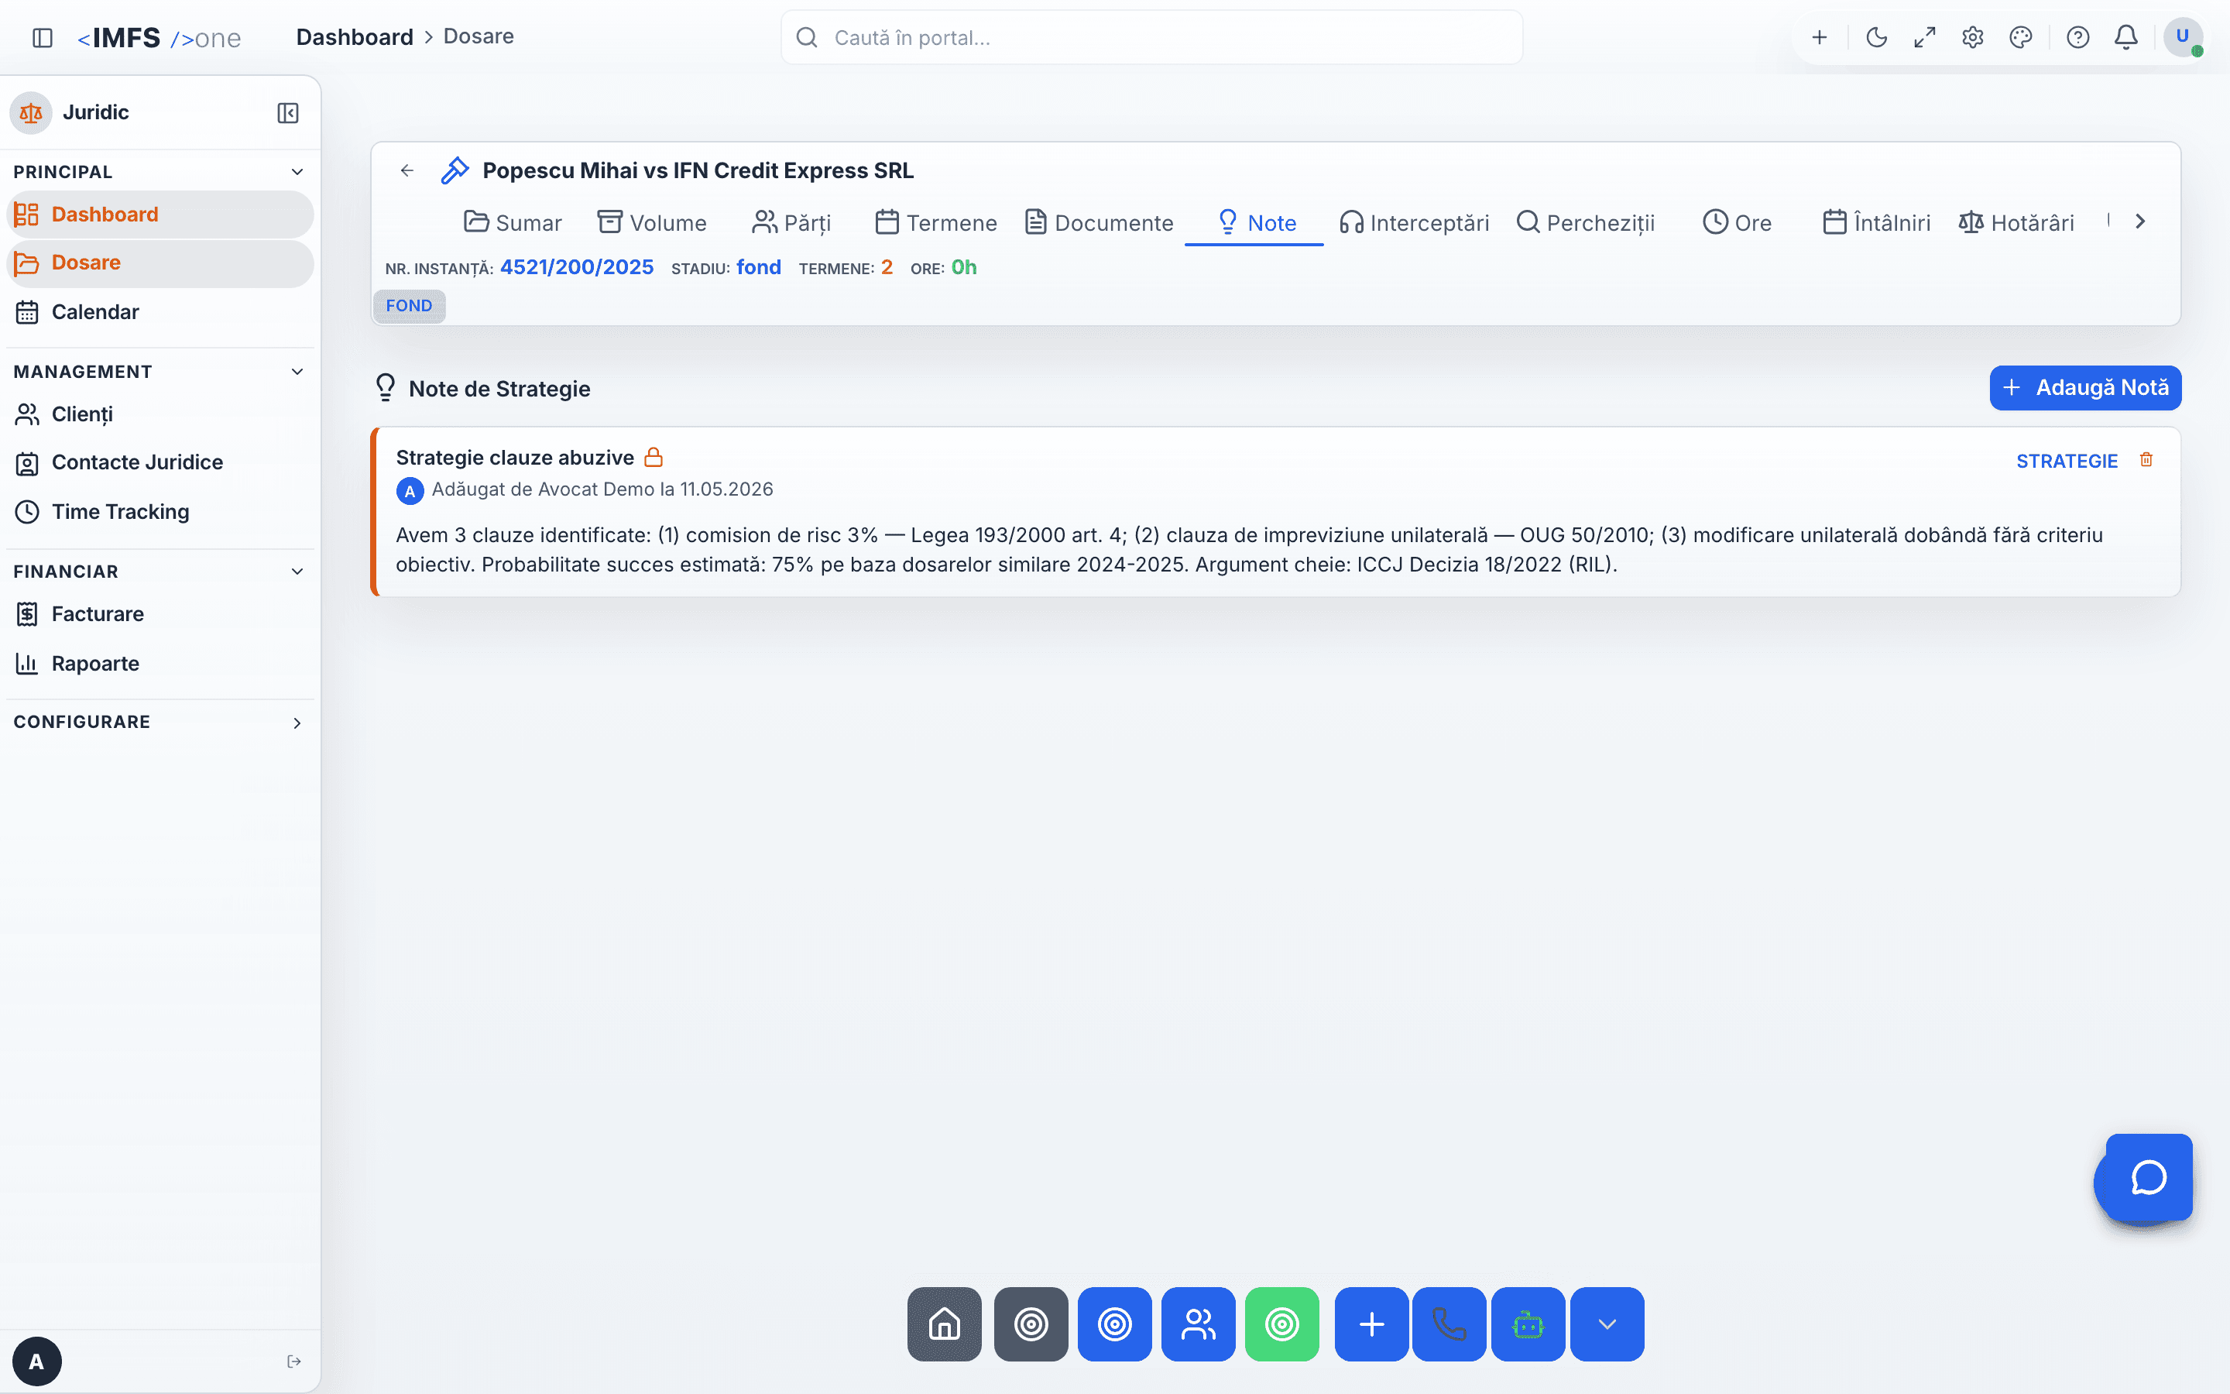The width and height of the screenshot is (2230, 1394).
Task: Switch to the Termene tab
Action: tap(935, 223)
